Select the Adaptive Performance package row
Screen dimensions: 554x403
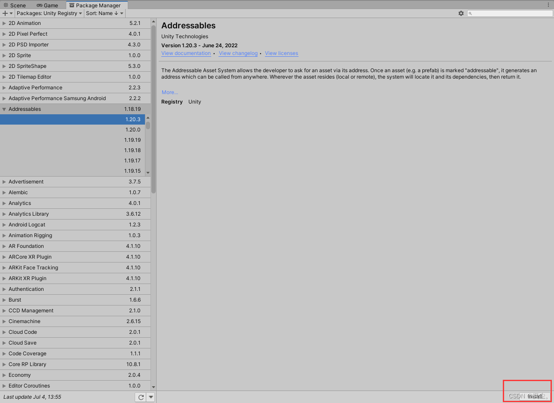click(75, 88)
